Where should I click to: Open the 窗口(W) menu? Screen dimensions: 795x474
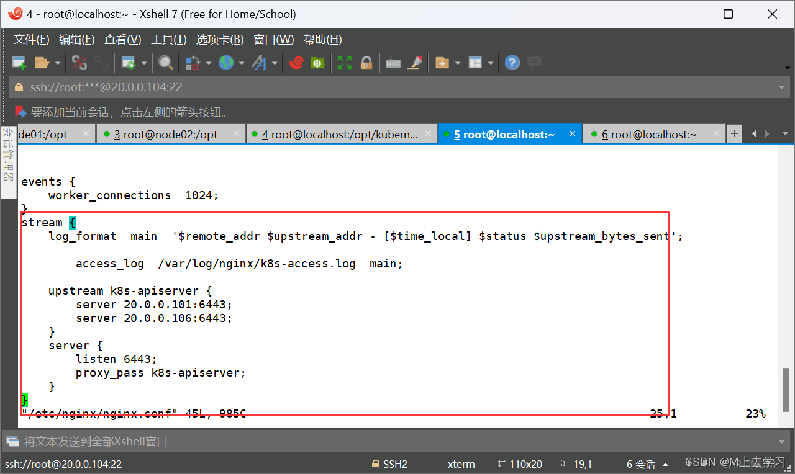click(274, 40)
